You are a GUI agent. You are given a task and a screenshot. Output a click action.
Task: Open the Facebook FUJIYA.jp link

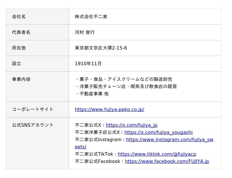(x=167, y=161)
